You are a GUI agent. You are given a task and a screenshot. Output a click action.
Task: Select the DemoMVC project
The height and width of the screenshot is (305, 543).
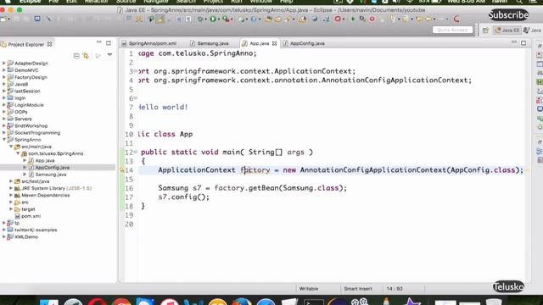click(26, 70)
